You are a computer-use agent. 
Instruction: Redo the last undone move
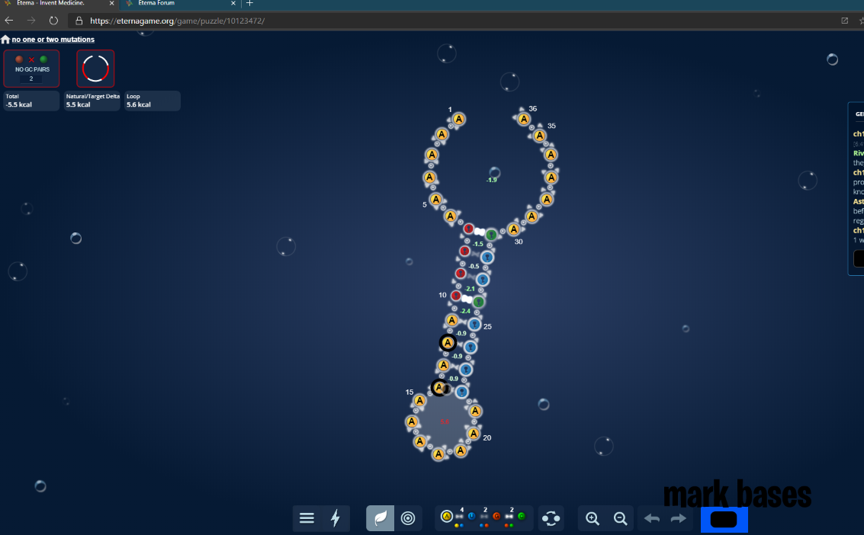tap(678, 518)
